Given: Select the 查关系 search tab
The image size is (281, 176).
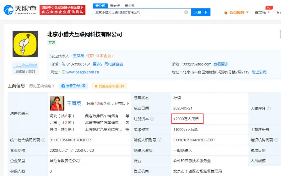Looking at the screenshot, I should click(130, 6).
